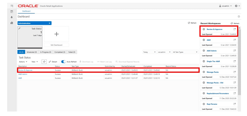Open the help question mark menu
Image resolution: width=247 pixels, height=116 pixels.
pyautogui.click(x=237, y=6)
